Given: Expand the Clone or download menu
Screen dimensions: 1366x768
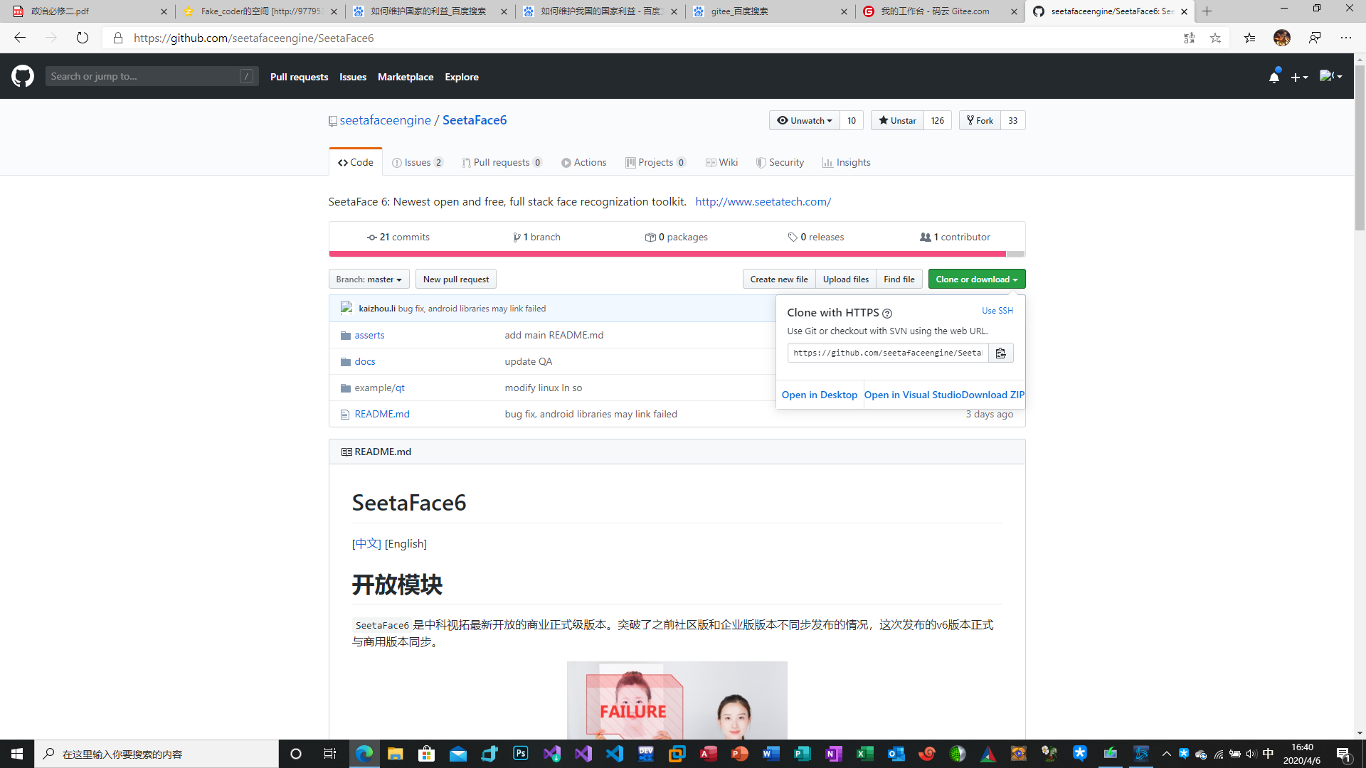Looking at the screenshot, I should 976,279.
